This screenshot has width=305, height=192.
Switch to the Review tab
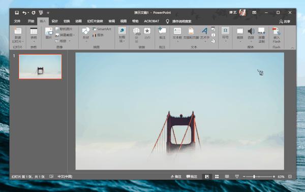pyautogui.click(x=111, y=21)
